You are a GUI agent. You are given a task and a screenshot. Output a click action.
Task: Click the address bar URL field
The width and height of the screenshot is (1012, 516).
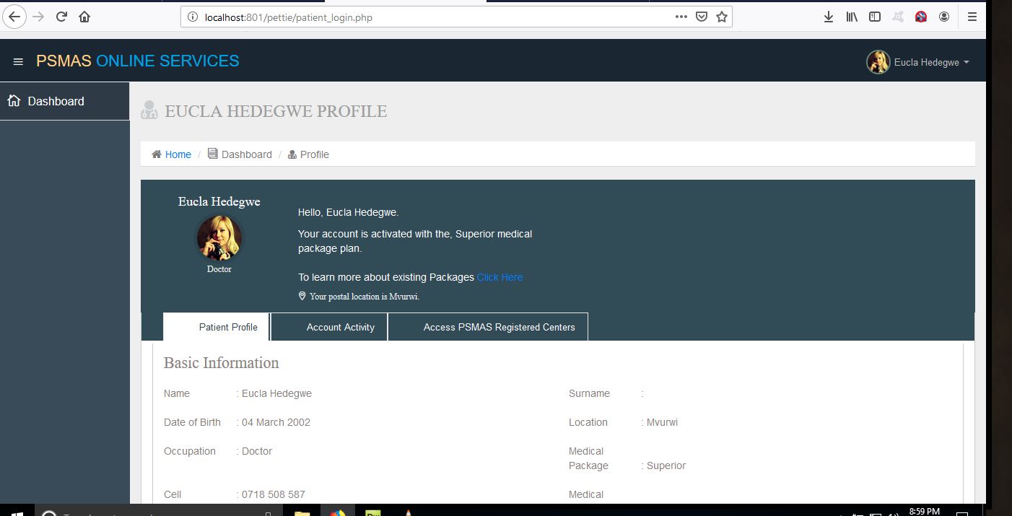click(x=433, y=17)
